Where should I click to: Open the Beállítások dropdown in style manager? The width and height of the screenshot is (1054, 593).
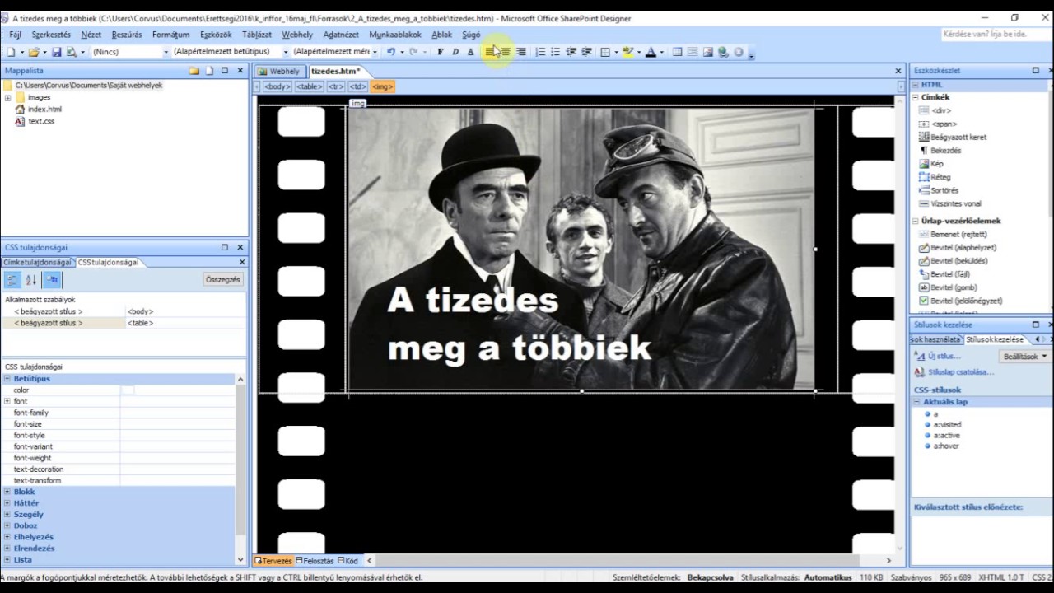1024,357
